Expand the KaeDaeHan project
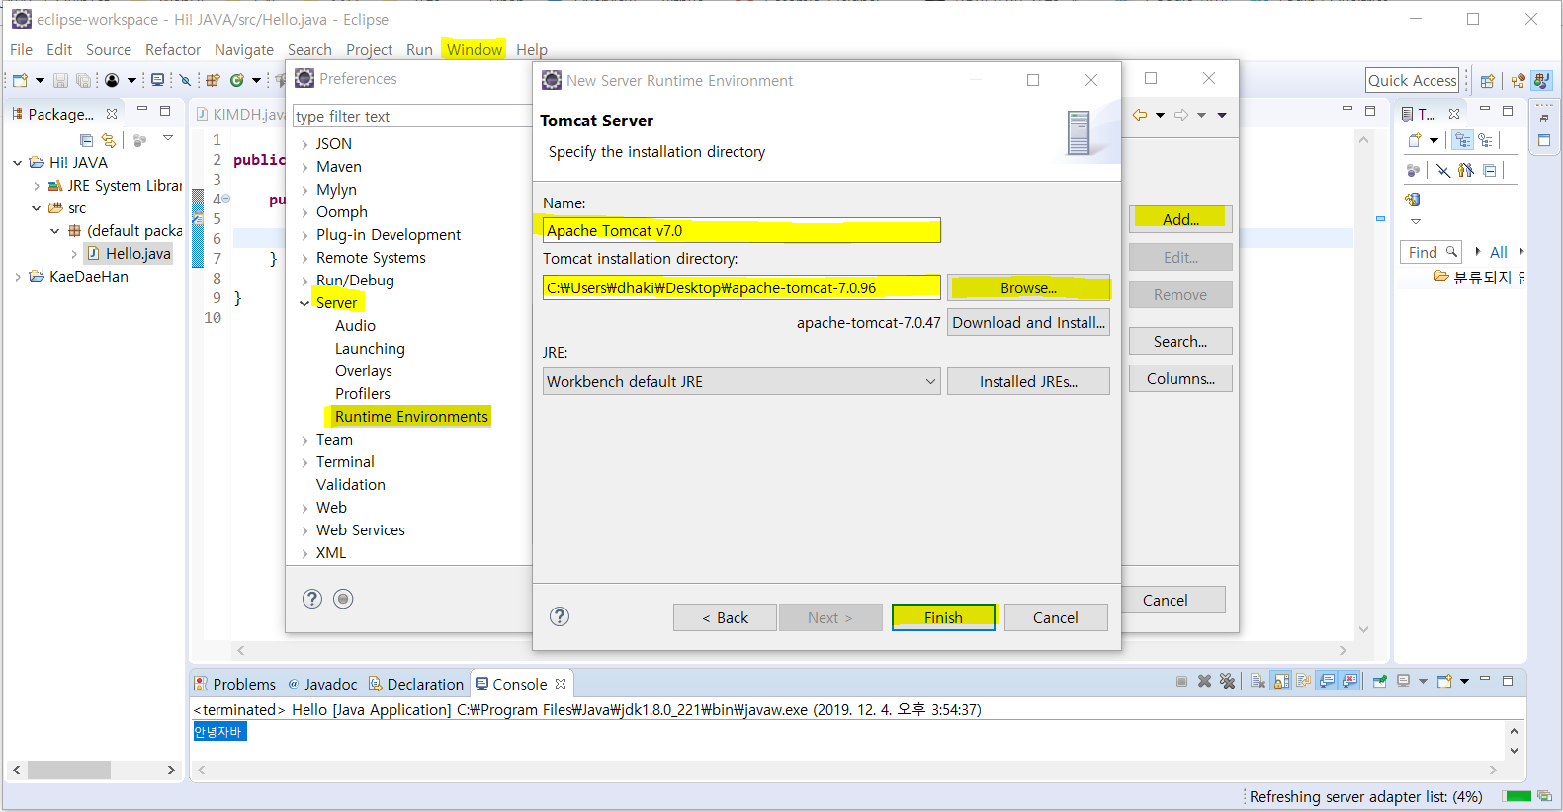1563x812 pixels. pyautogui.click(x=17, y=277)
